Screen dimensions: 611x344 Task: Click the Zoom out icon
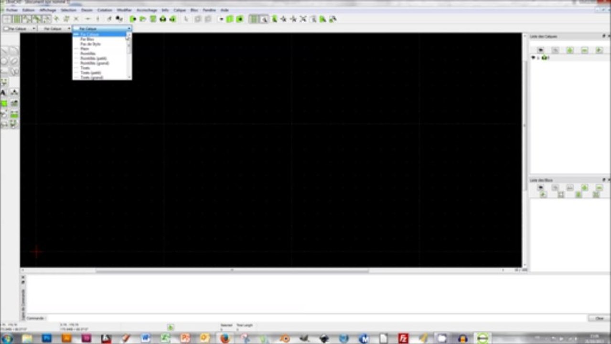click(x=293, y=19)
